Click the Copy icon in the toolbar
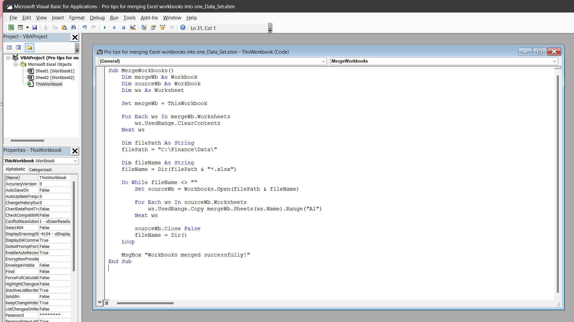The width and height of the screenshot is (574, 322). tap(55, 28)
